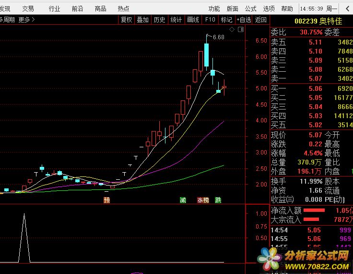The height and width of the screenshot is (274, 353).
Task: Click the 卖二 price 5.08
Action: (316, 69)
